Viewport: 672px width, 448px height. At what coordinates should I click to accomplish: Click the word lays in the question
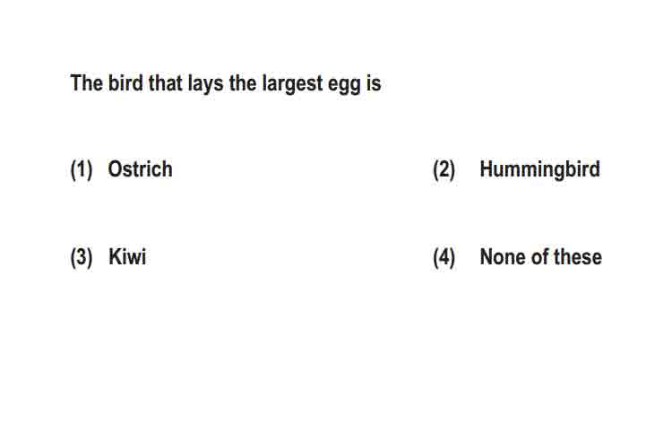206,83
